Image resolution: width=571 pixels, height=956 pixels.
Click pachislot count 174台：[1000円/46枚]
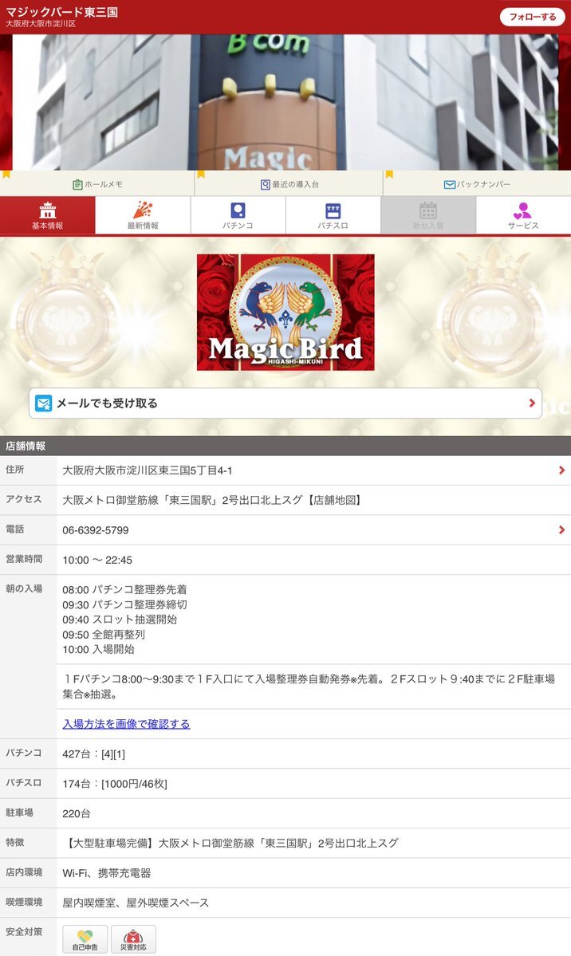coord(115,784)
